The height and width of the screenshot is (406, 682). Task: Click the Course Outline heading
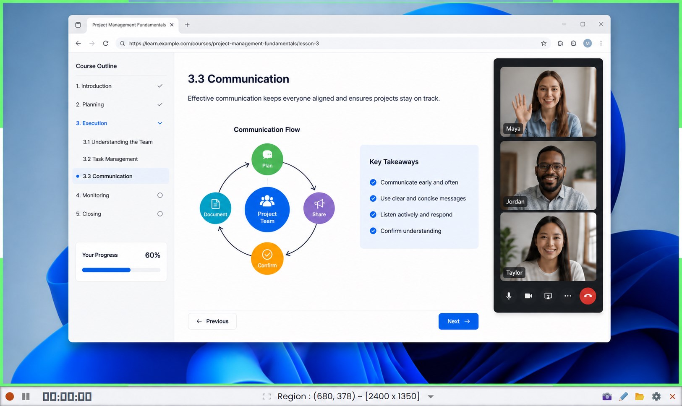(x=97, y=66)
